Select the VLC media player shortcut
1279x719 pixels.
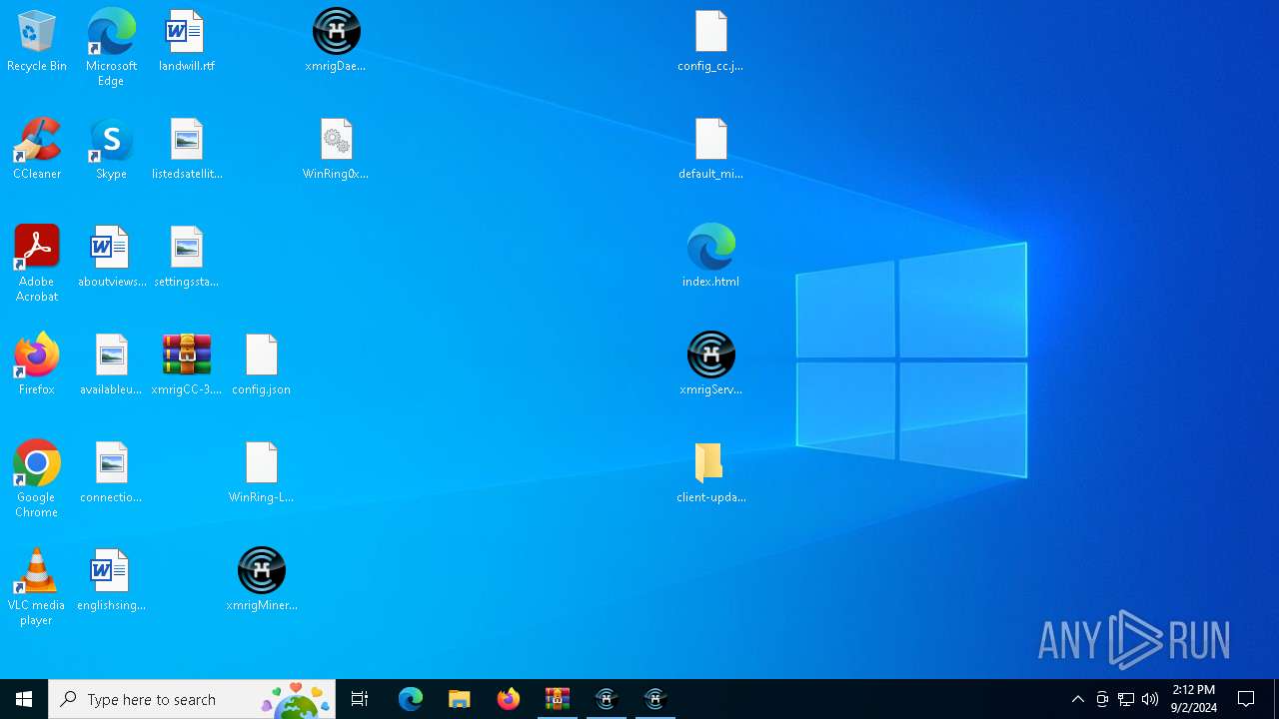coord(37,587)
